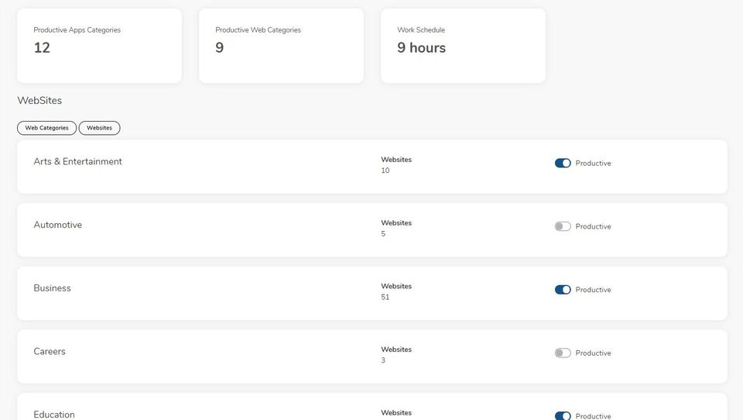Click the Productive label in Business row

point(594,290)
